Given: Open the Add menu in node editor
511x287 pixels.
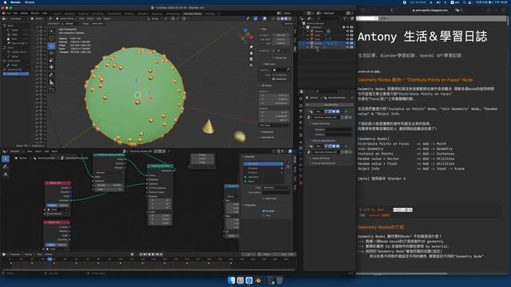Looking at the screenshot, I should pos(46,151).
